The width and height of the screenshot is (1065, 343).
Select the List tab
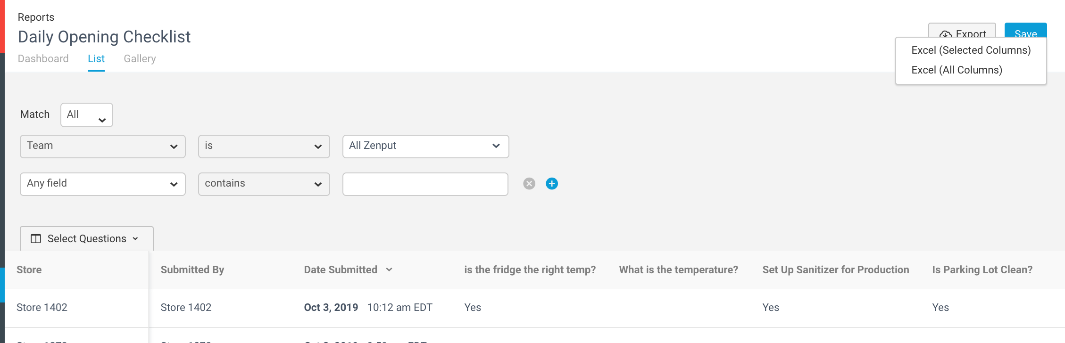coord(96,59)
